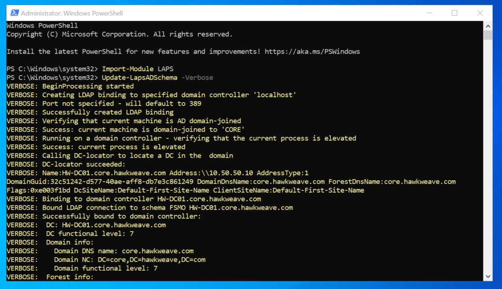The image size is (502, 289).
Task: Click the scrollbar down arrow
Action: [x=488, y=277]
